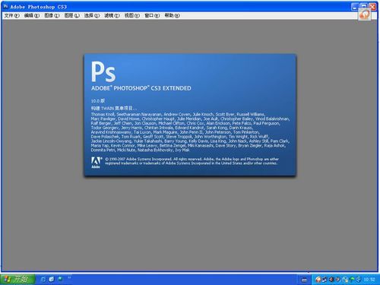Open the 选择 (Select) menu

click(x=92, y=16)
